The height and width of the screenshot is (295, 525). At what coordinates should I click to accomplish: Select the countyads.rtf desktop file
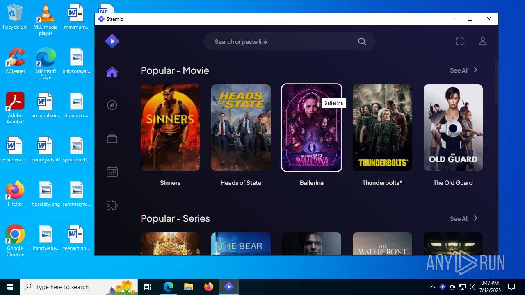46,150
